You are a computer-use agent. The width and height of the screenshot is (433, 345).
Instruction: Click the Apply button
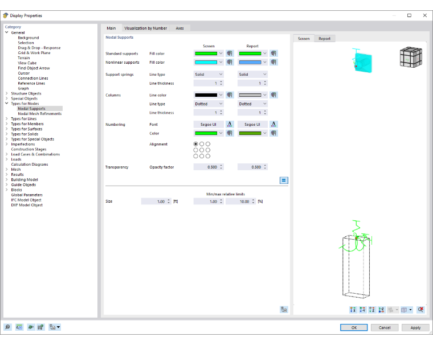pyautogui.click(x=415, y=327)
